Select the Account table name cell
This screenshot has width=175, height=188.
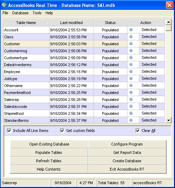(26, 30)
